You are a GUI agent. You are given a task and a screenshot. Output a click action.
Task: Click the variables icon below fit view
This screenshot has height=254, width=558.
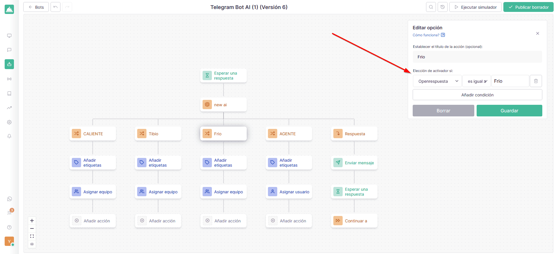pyautogui.click(x=32, y=244)
